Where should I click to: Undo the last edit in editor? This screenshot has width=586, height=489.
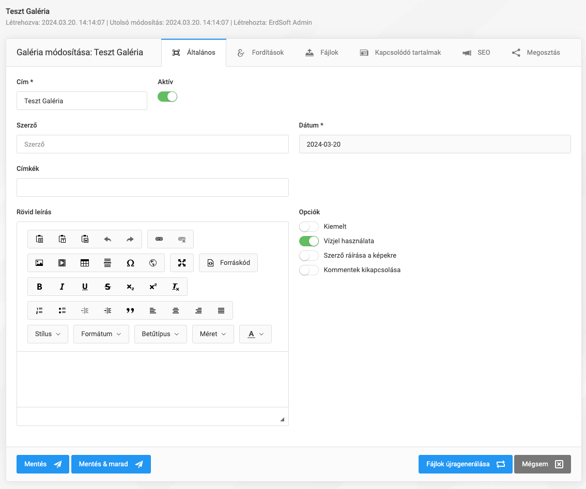107,239
